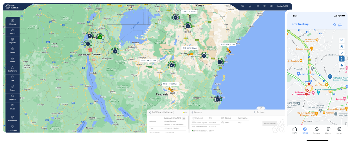Open the English(USA) language dropdown
351x145 pixels.
282,6
